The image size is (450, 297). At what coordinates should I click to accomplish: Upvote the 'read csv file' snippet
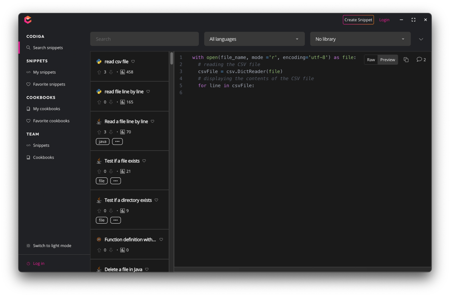coord(99,72)
